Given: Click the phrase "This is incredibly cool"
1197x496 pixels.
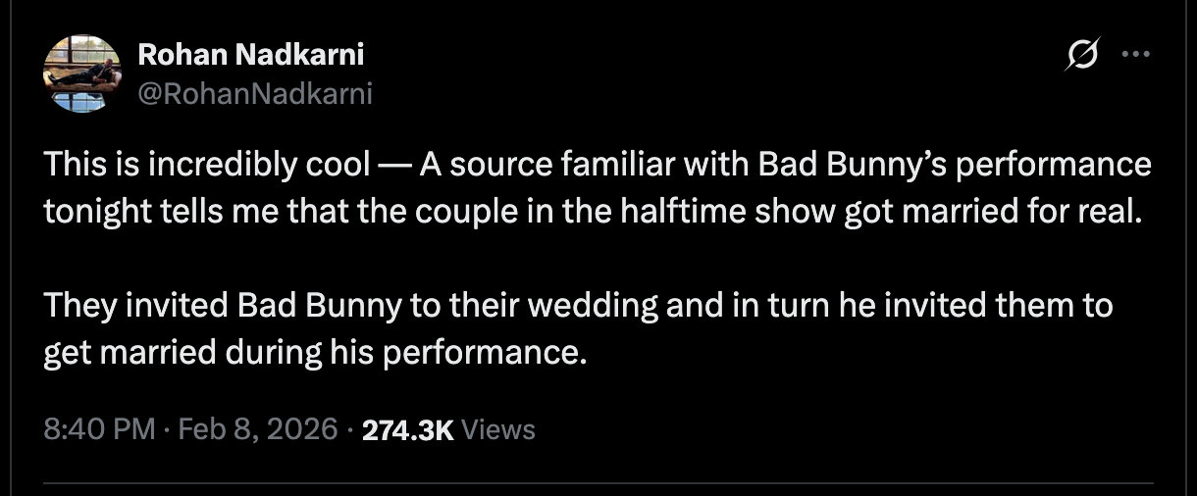Looking at the screenshot, I should [201, 165].
